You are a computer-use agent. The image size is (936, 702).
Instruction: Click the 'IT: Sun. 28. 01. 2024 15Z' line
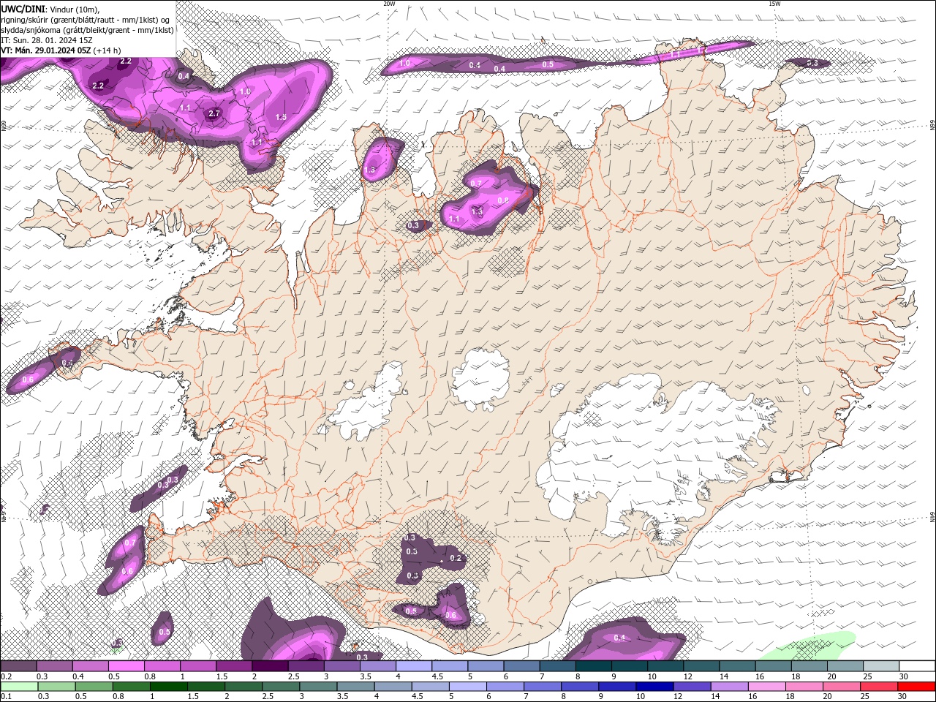pos(47,40)
